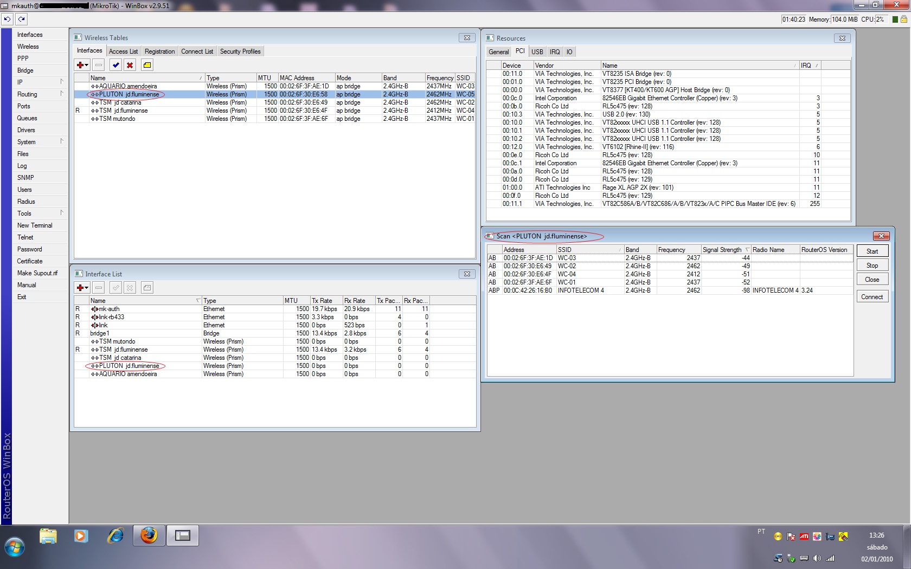Click the taskbar clock showing 13:26
Viewport: 911px width, 569px height.
coord(876,535)
